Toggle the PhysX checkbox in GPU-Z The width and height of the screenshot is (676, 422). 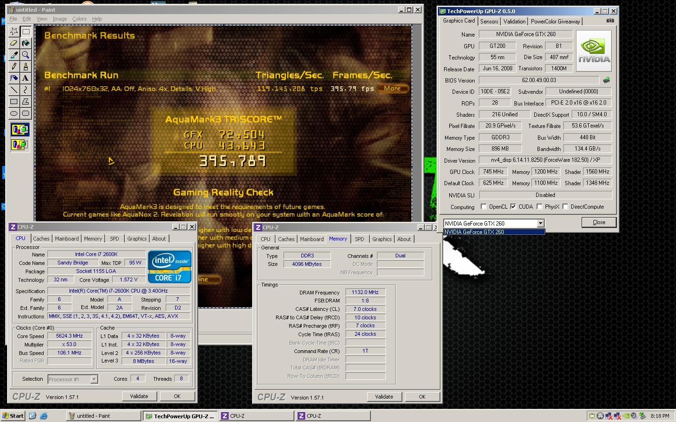[539, 206]
